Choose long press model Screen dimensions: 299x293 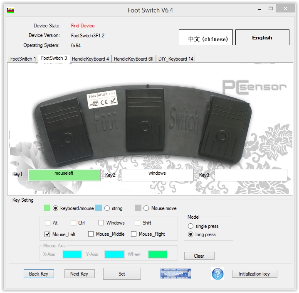(190, 234)
